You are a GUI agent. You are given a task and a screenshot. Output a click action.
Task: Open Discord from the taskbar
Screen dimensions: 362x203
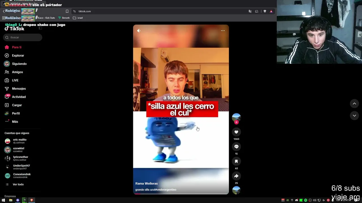coord(18,200)
